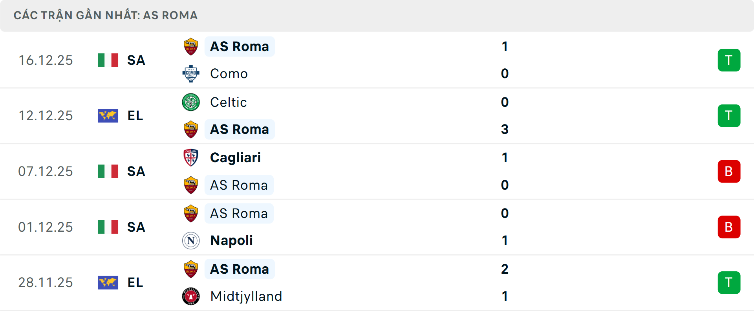Select the Como club logo
Image resolution: width=754 pixels, height=311 pixels.
[x=191, y=73]
